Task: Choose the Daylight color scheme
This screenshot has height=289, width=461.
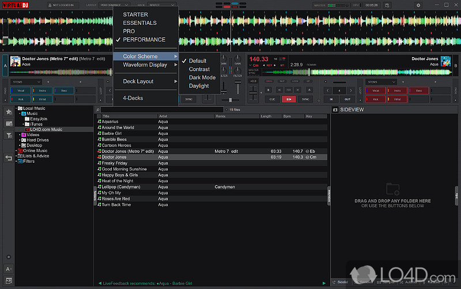Action: click(199, 86)
